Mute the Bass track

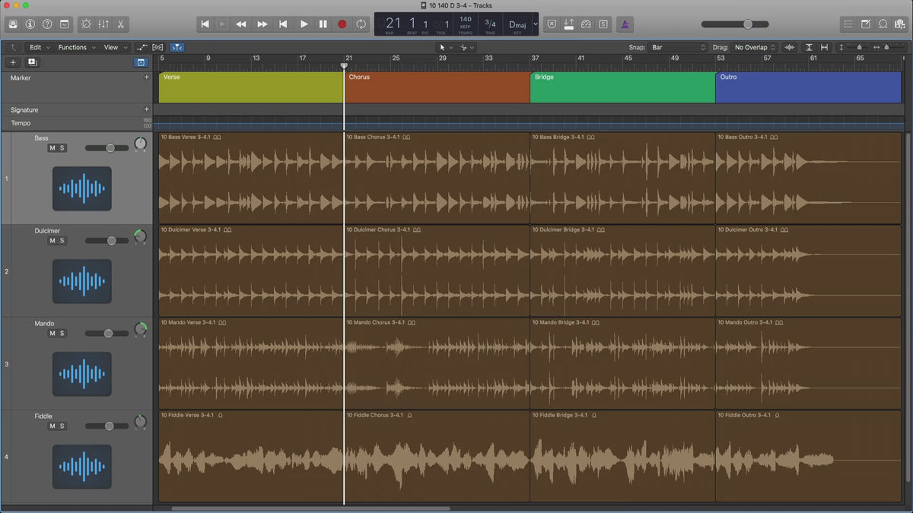pyautogui.click(x=52, y=148)
